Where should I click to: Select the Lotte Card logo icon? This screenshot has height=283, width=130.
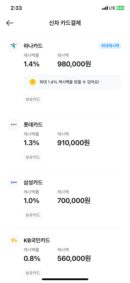pyautogui.click(x=14, y=125)
